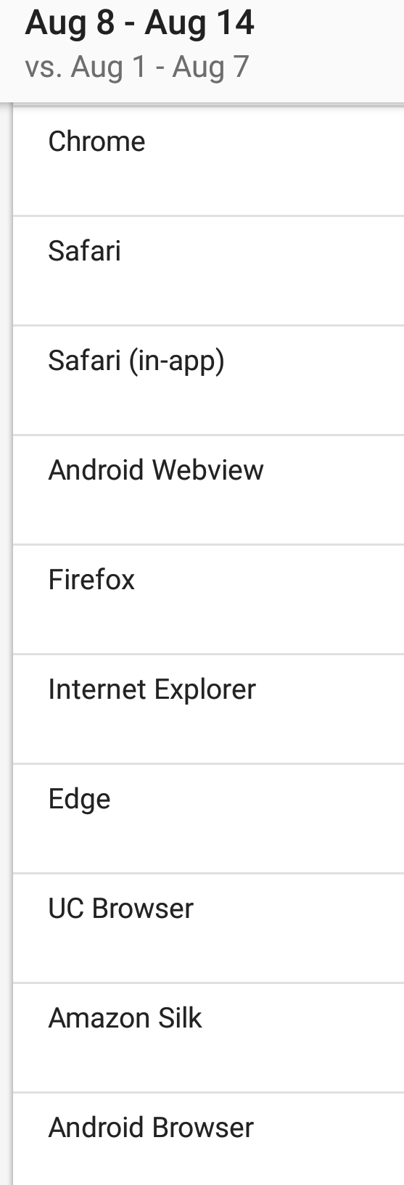Choose the Android Webview row
404x1185 pixels.
pos(208,490)
